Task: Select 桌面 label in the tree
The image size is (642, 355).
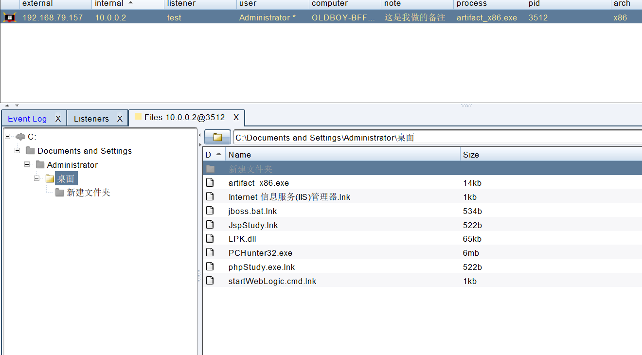Action: 66,178
